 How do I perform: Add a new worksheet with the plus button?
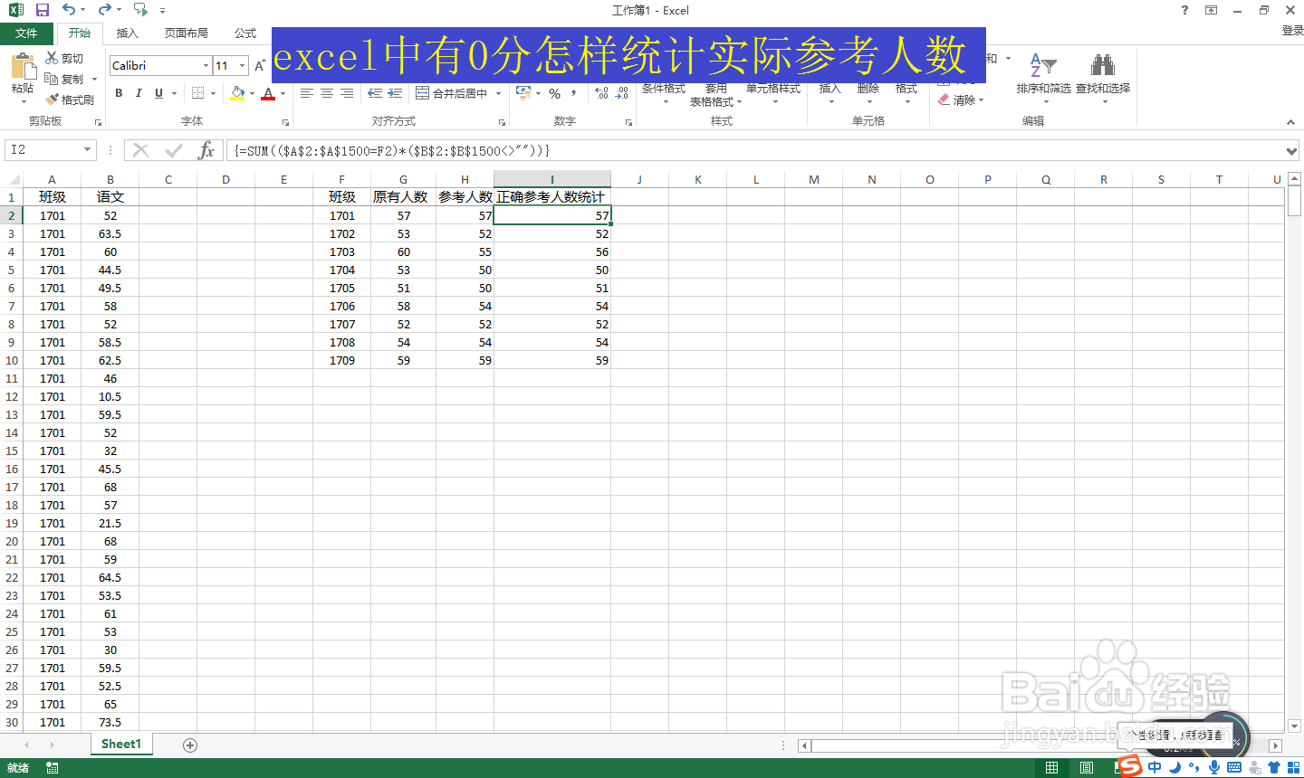189,744
